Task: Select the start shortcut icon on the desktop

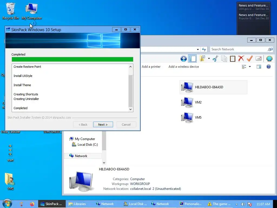Action: click(10, 153)
